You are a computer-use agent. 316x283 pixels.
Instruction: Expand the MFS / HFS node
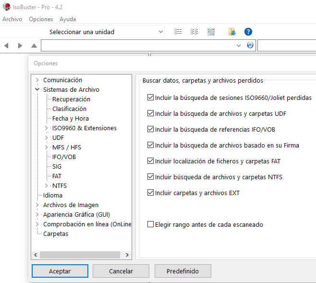[x=47, y=148]
